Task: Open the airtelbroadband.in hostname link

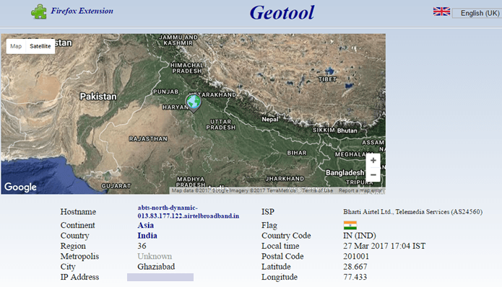Action: (189, 212)
